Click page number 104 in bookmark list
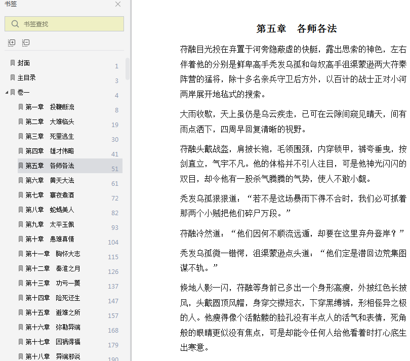This screenshot has height=361, width=410. [x=113, y=243]
